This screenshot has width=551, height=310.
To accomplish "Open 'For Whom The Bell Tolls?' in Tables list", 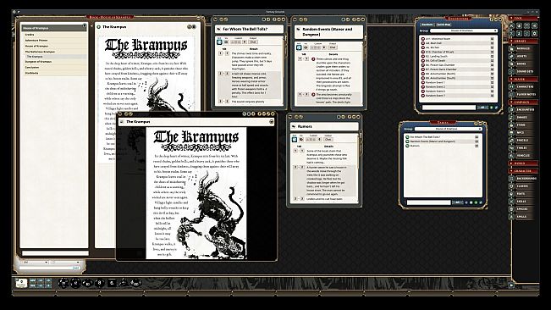I will [x=443, y=136].
